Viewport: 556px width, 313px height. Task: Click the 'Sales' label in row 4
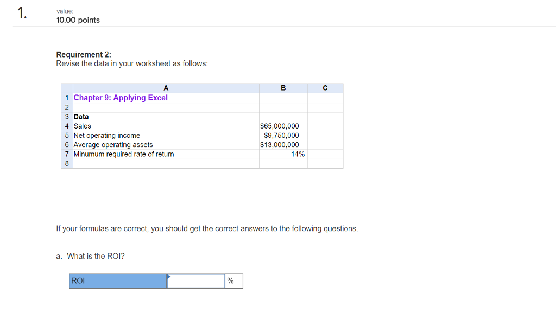coord(83,126)
